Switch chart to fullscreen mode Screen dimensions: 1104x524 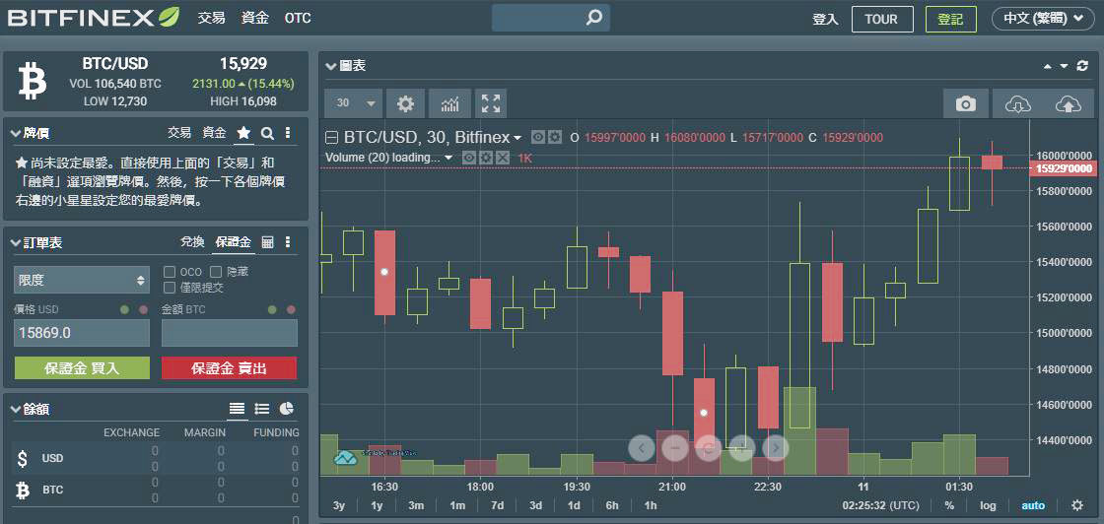tap(491, 104)
